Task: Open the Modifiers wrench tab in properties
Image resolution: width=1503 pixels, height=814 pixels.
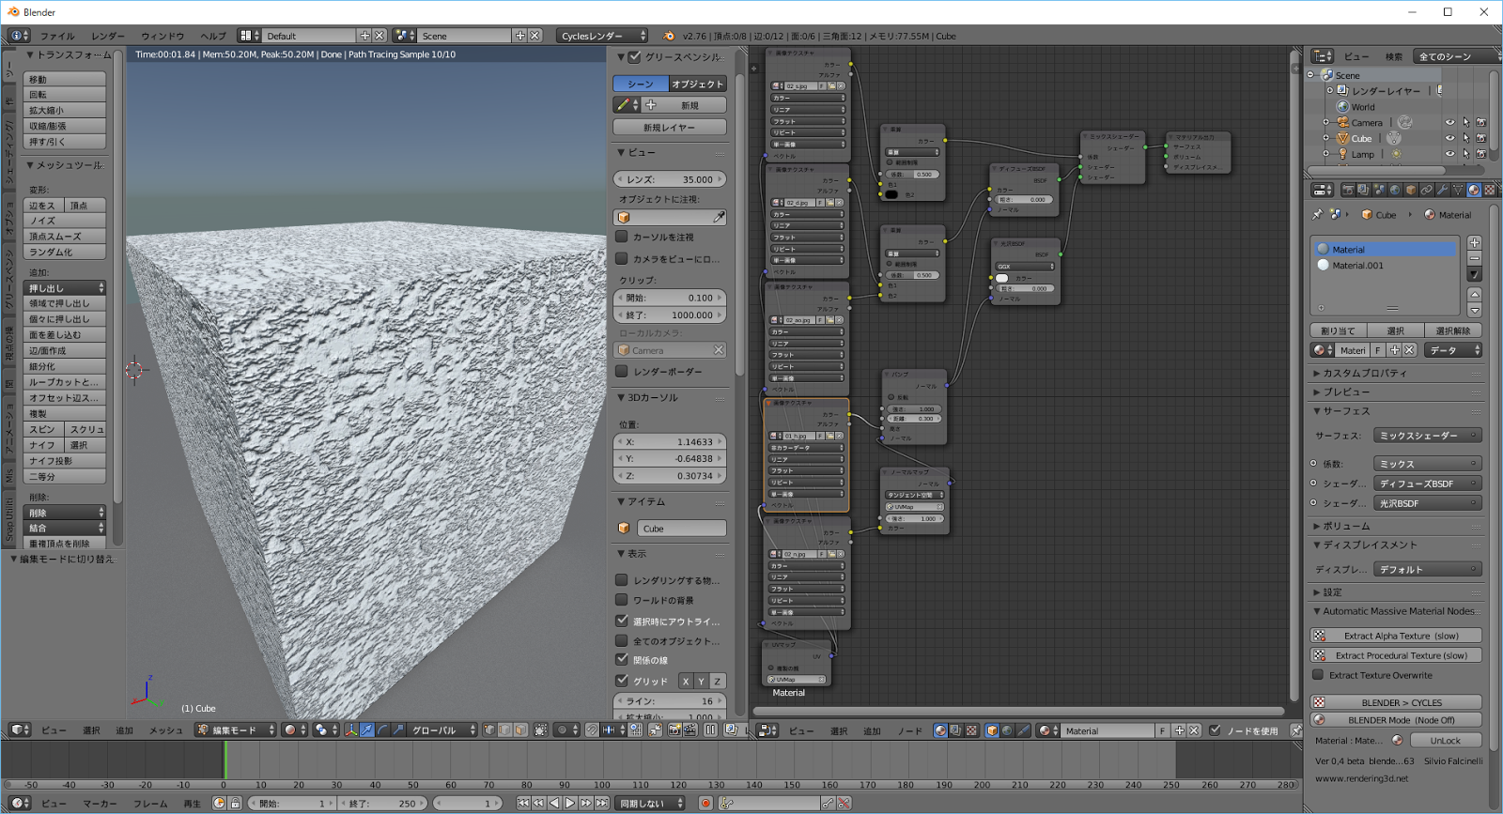Action: (1442, 190)
